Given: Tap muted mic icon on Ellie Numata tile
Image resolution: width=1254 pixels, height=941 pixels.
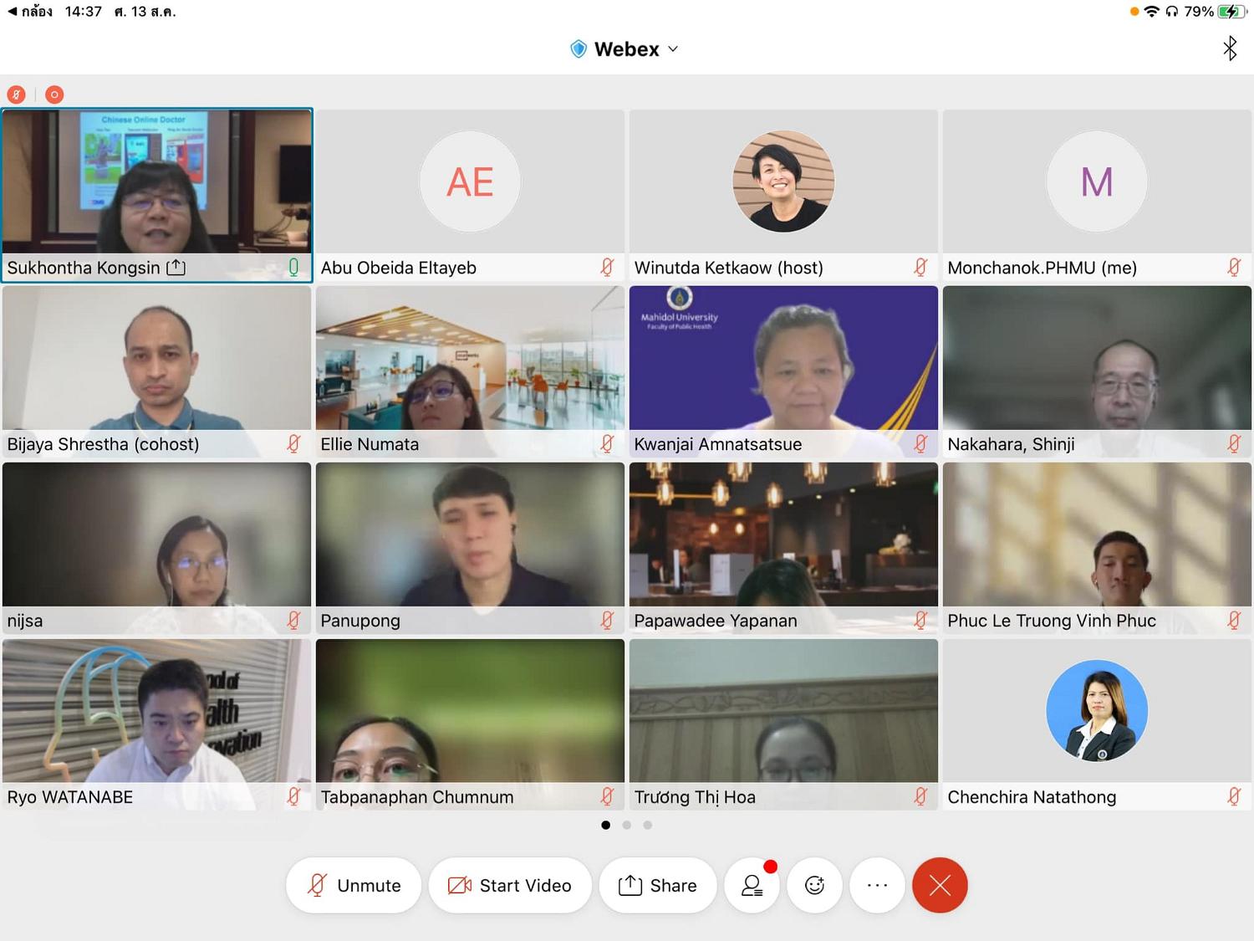Looking at the screenshot, I should coord(607,443).
